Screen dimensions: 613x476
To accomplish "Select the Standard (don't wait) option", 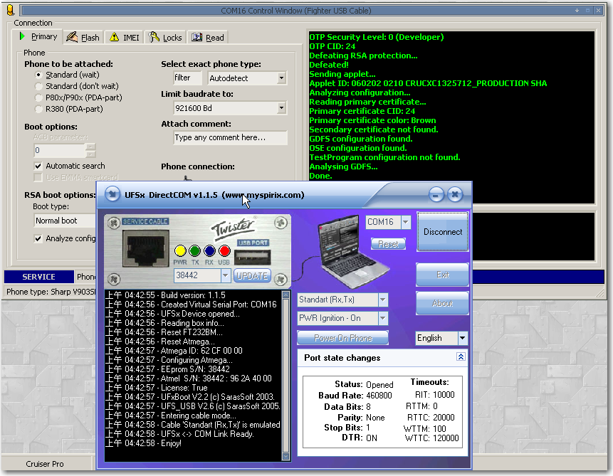I will point(38,86).
